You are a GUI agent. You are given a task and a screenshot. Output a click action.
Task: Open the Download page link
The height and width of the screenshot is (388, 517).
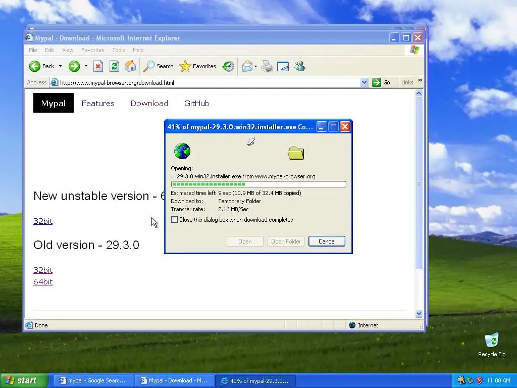point(149,103)
